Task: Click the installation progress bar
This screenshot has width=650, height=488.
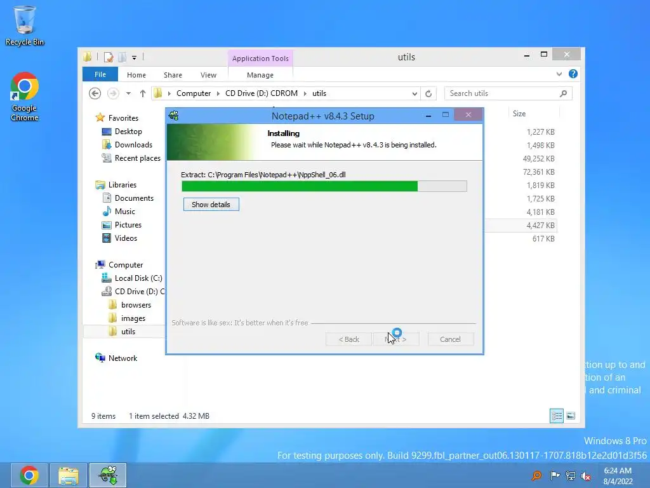Action: click(x=324, y=186)
